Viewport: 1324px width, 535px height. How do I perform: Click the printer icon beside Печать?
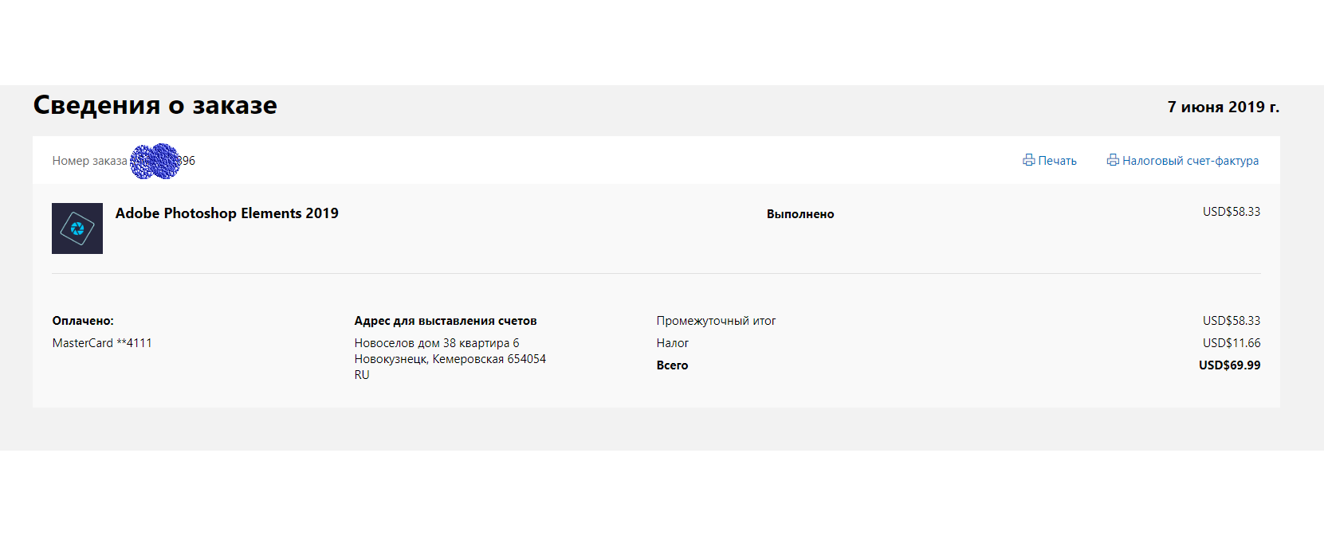(1028, 160)
